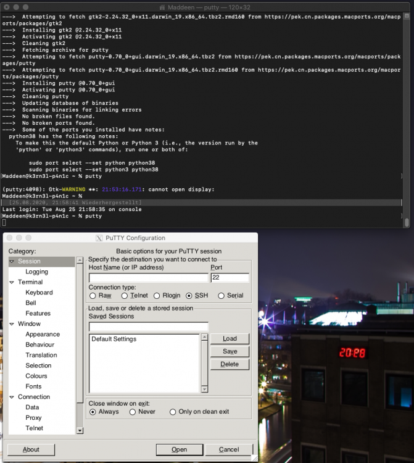Click the Open button

point(180,449)
